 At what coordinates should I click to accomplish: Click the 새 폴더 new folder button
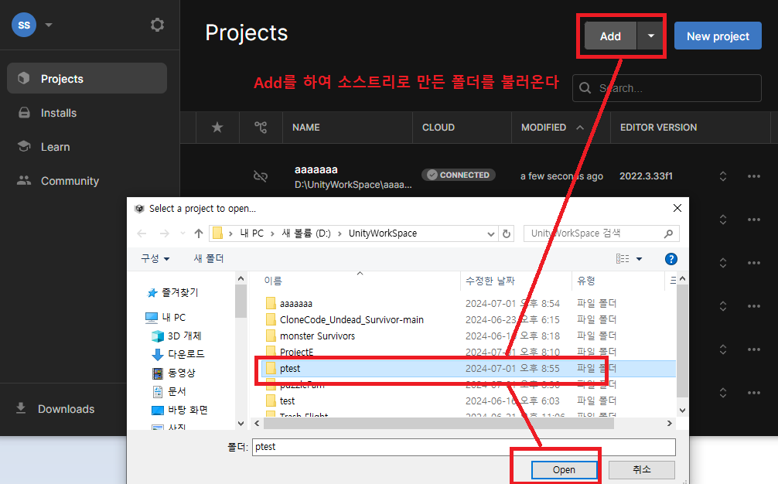pyautogui.click(x=208, y=259)
